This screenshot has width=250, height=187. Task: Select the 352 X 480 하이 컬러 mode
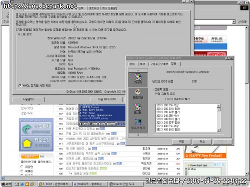pyautogui.click(x=168, y=130)
